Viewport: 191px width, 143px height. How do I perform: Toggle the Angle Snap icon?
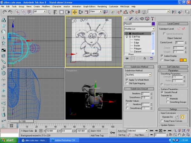[125, 12]
